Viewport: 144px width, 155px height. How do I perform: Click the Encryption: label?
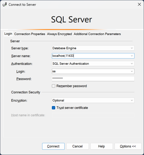coord(19,100)
